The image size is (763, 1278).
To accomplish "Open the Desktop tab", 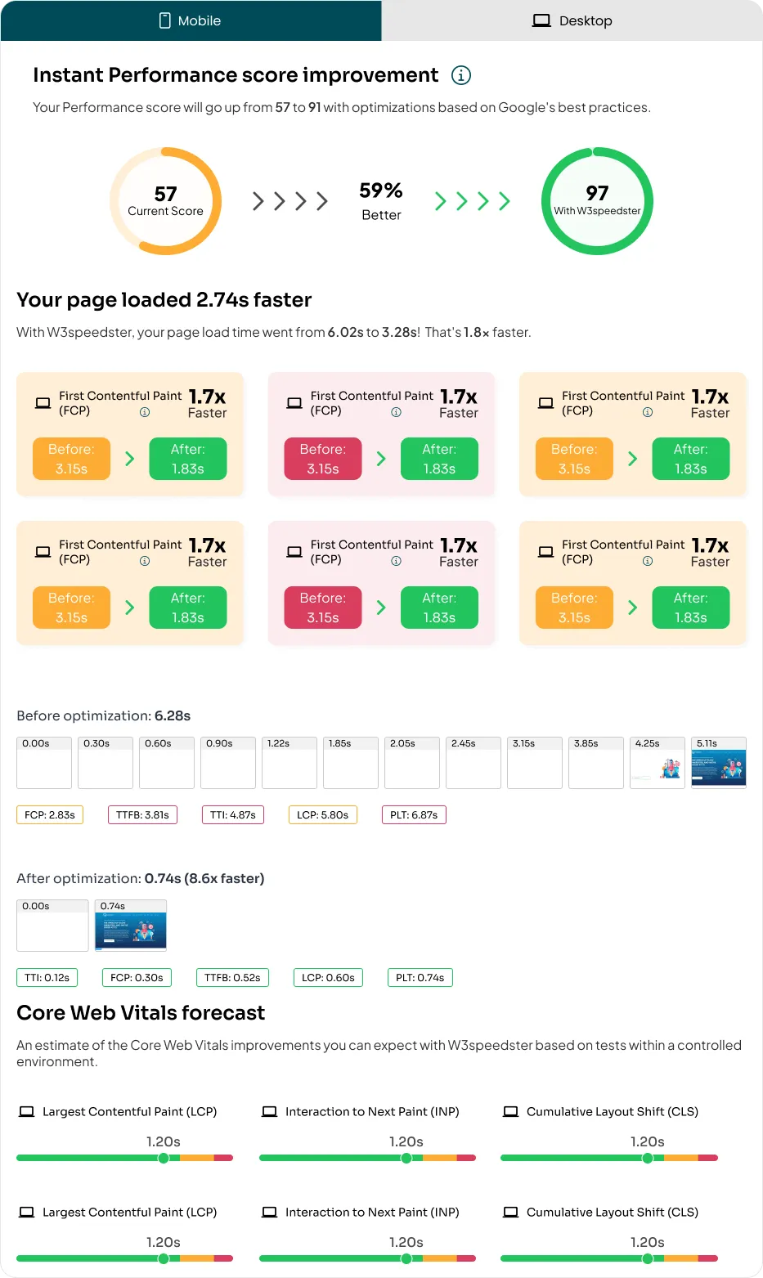I will click(572, 20).
